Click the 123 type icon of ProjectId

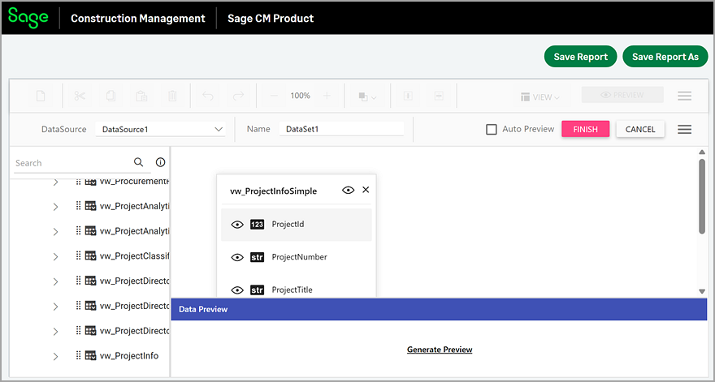click(x=258, y=225)
